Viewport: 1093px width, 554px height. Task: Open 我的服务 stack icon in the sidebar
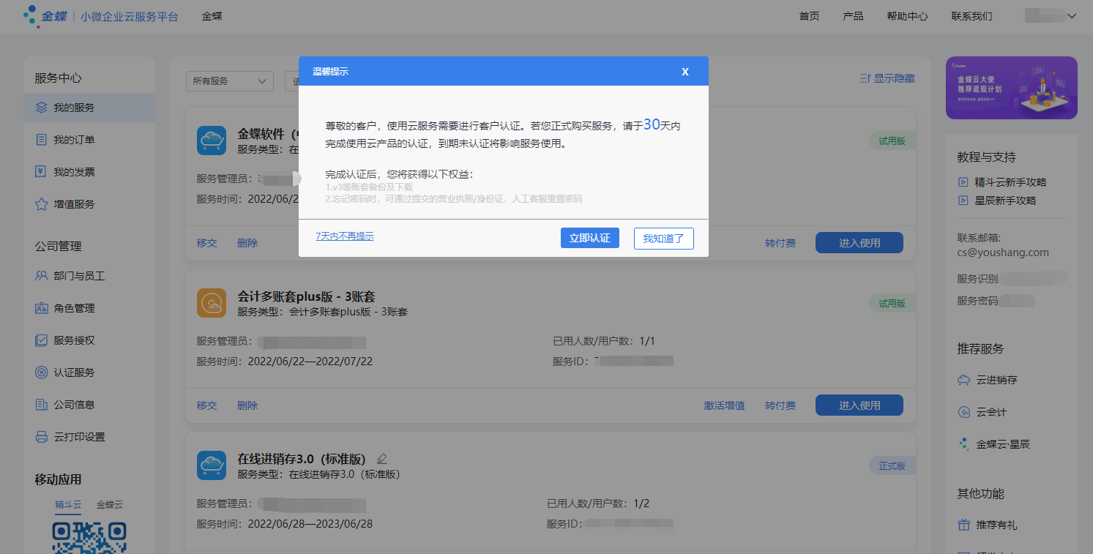42,108
